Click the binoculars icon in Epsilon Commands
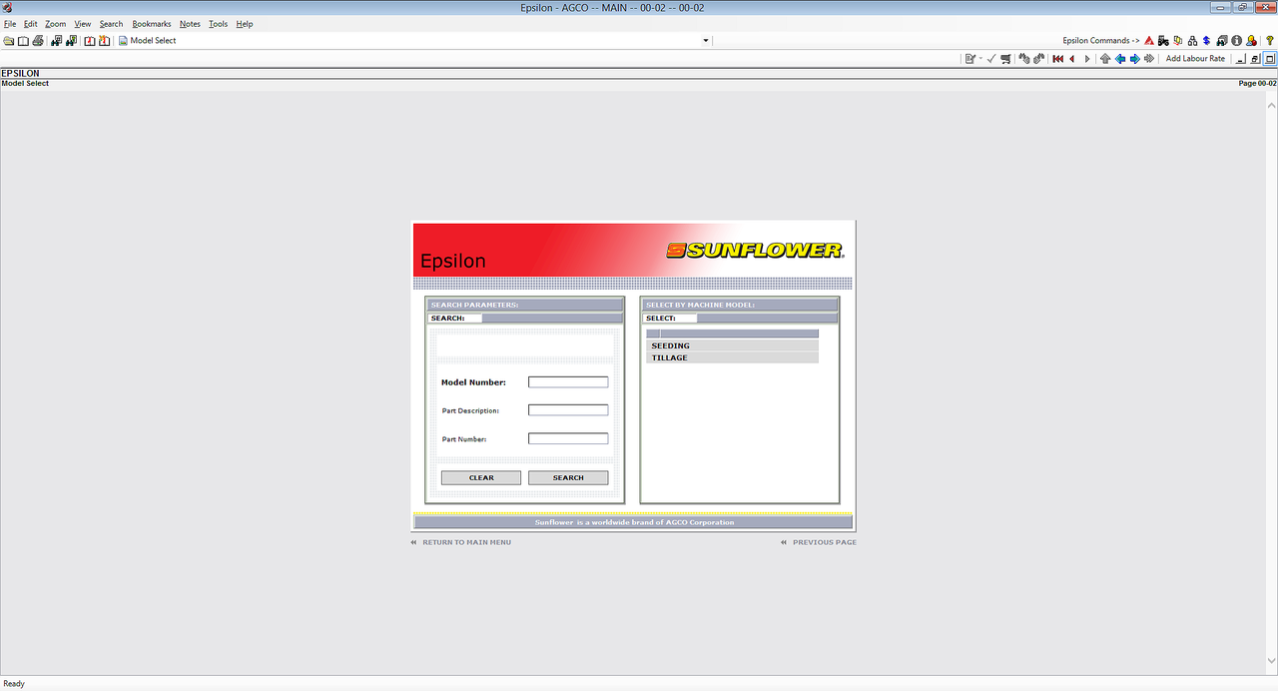The height and width of the screenshot is (691, 1278). tap(1222, 41)
